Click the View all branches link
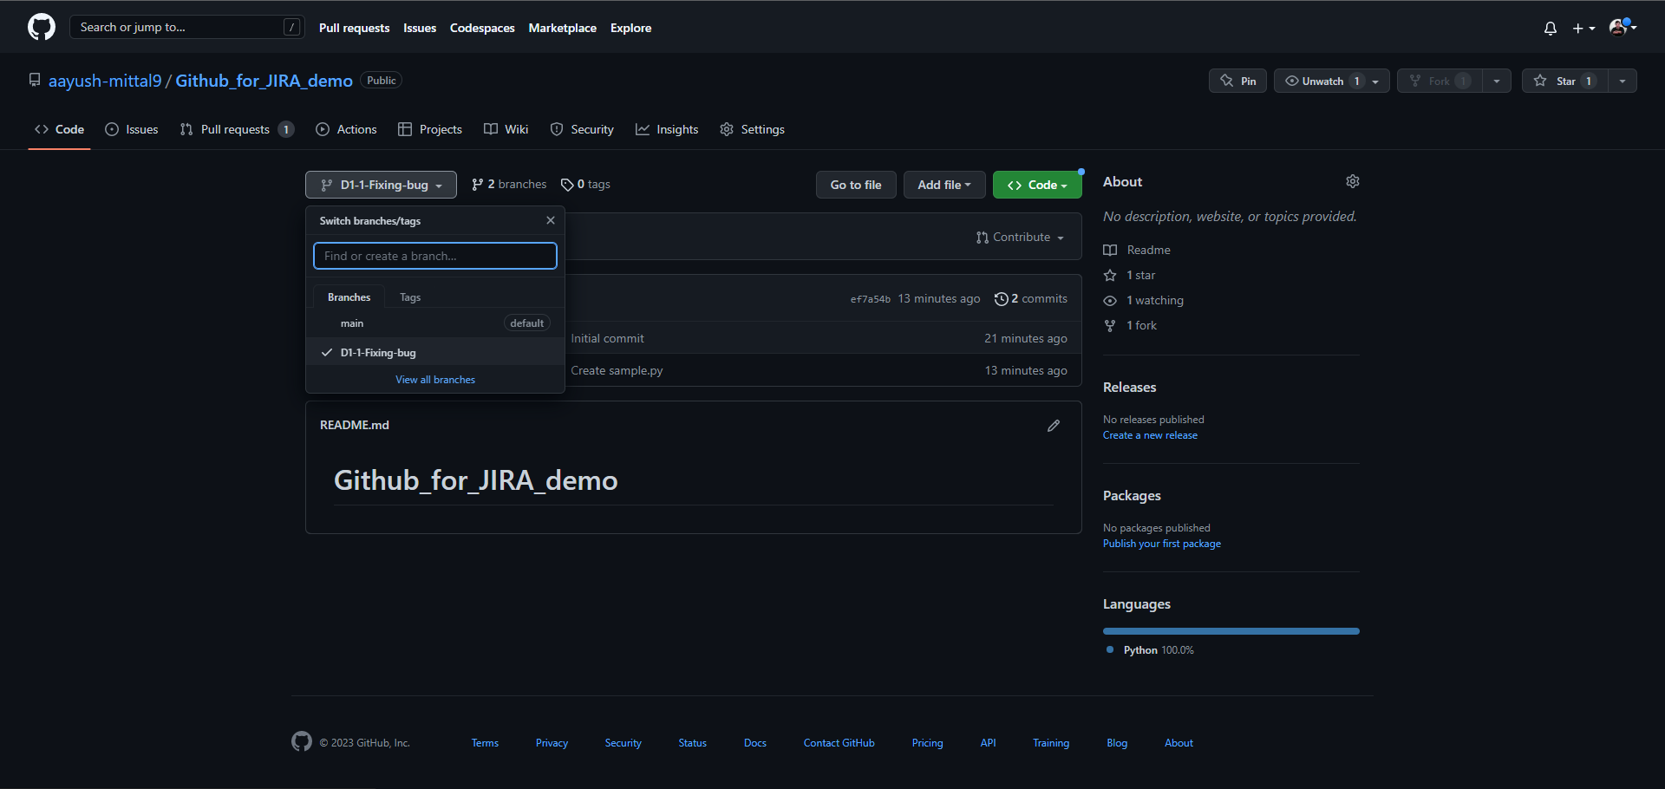Screen dimensions: 1665x789 tap(434, 379)
